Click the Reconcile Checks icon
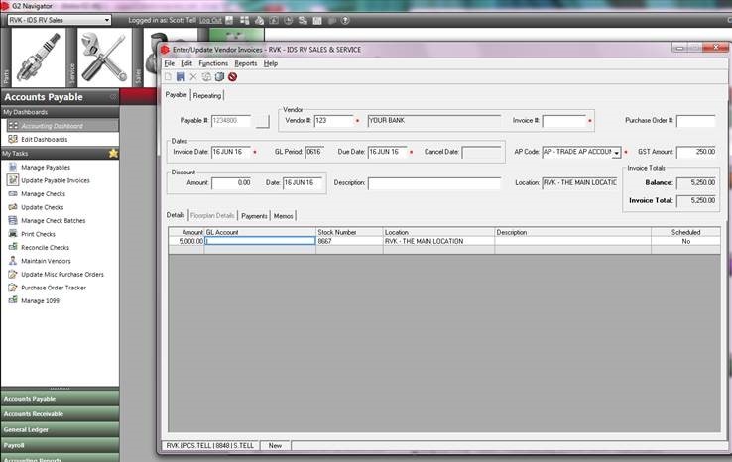732x462 pixels. click(13, 247)
